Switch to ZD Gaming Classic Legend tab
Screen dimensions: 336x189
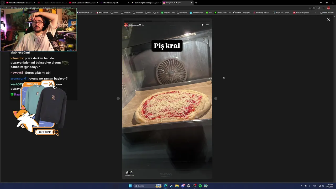click(x=146, y=3)
